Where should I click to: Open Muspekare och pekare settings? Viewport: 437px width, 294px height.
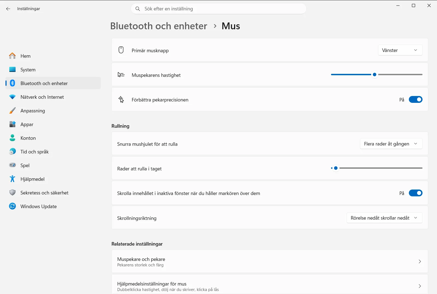coord(270,261)
